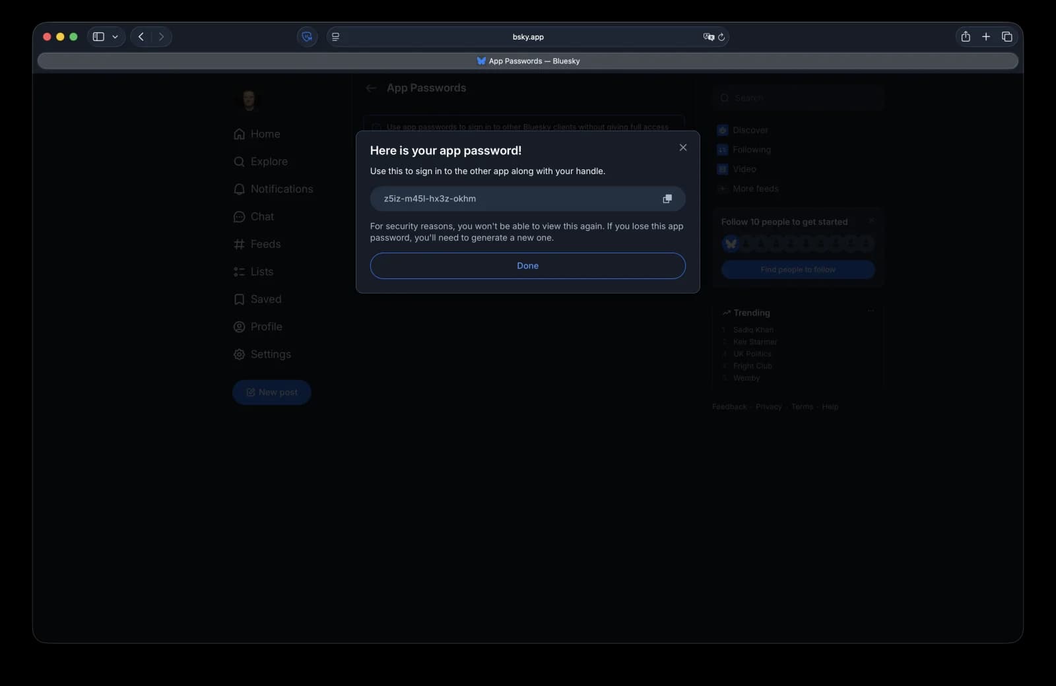Open the Help link
This screenshot has width=1056, height=686.
(x=830, y=407)
